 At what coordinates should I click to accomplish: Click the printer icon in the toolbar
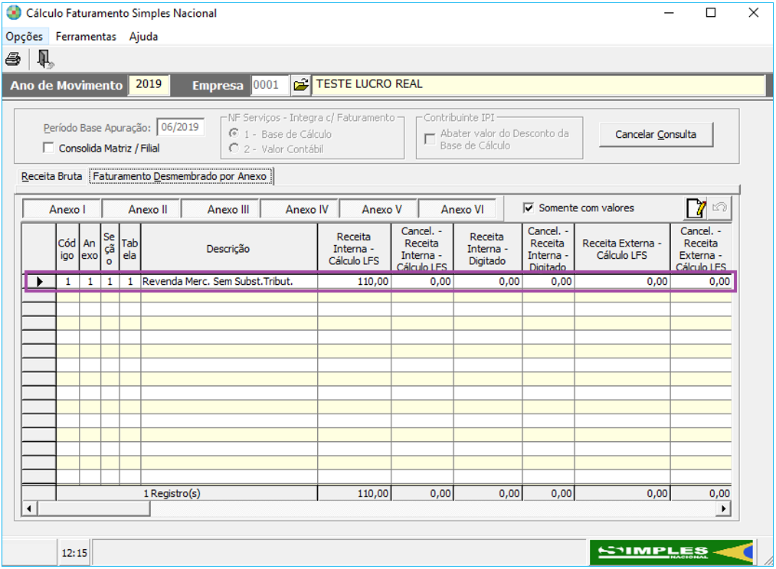click(13, 60)
